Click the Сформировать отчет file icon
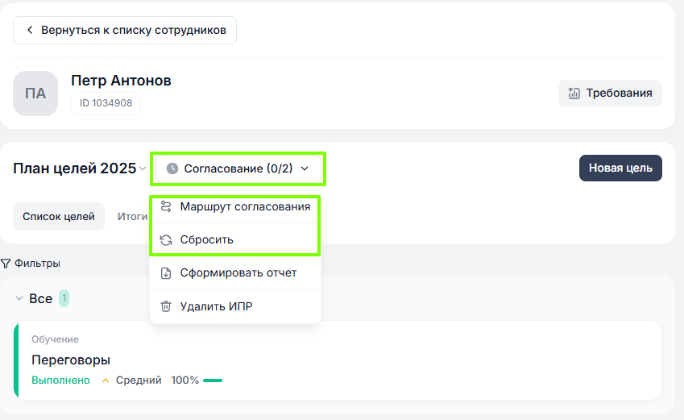This screenshot has width=684, height=420. (x=166, y=273)
